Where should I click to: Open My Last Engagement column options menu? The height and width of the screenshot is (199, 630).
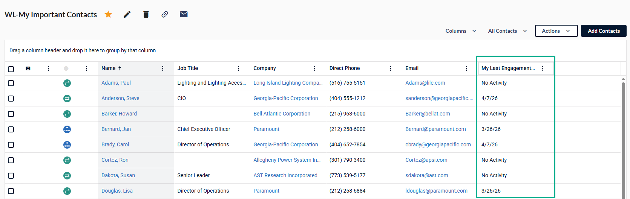pos(543,68)
